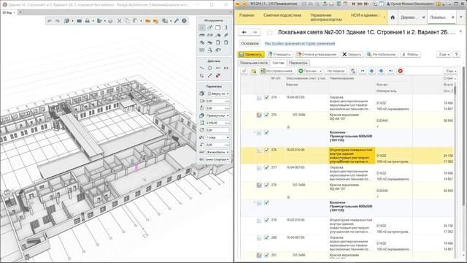This screenshot has width=467, height=263.
Task: Click the folder icon in Состав toolbar
Action: (253, 71)
